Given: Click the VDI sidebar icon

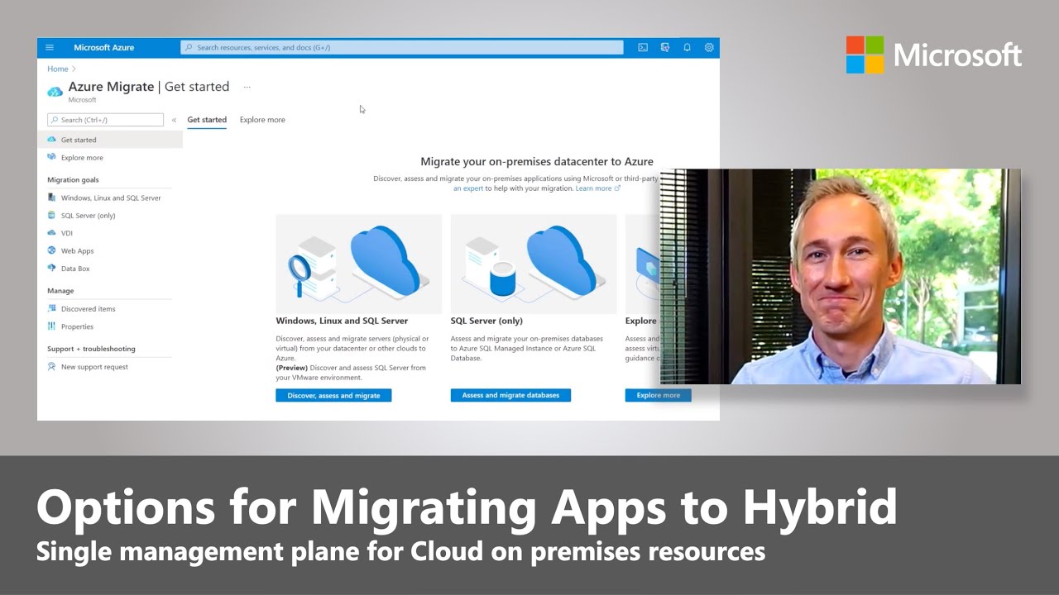Looking at the screenshot, I should coord(52,233).
